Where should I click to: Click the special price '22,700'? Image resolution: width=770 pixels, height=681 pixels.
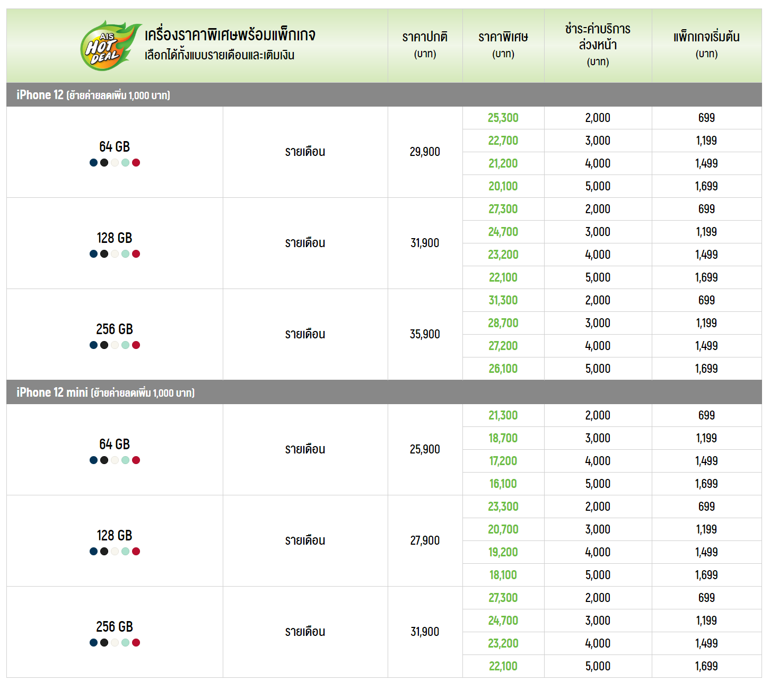tap(503, 141)
